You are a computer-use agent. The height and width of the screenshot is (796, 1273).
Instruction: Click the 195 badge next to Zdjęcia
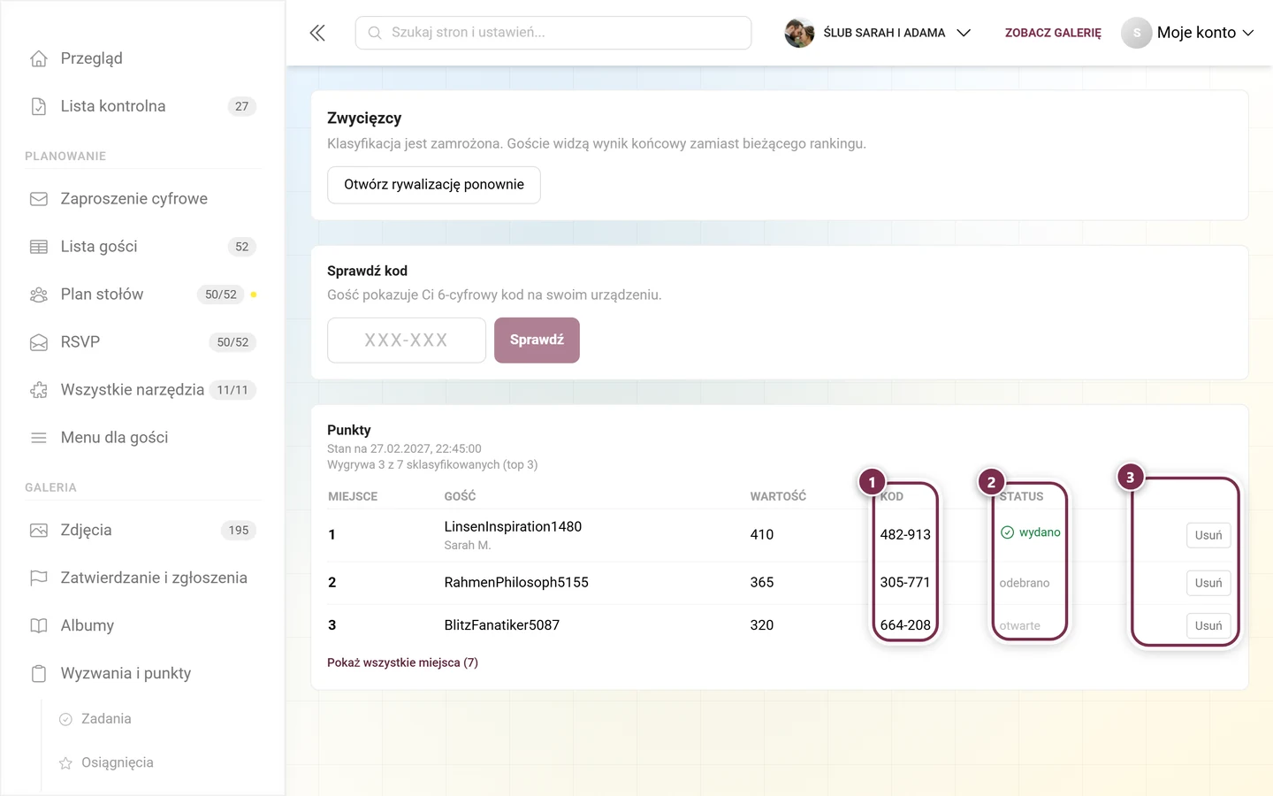[239, 531]
